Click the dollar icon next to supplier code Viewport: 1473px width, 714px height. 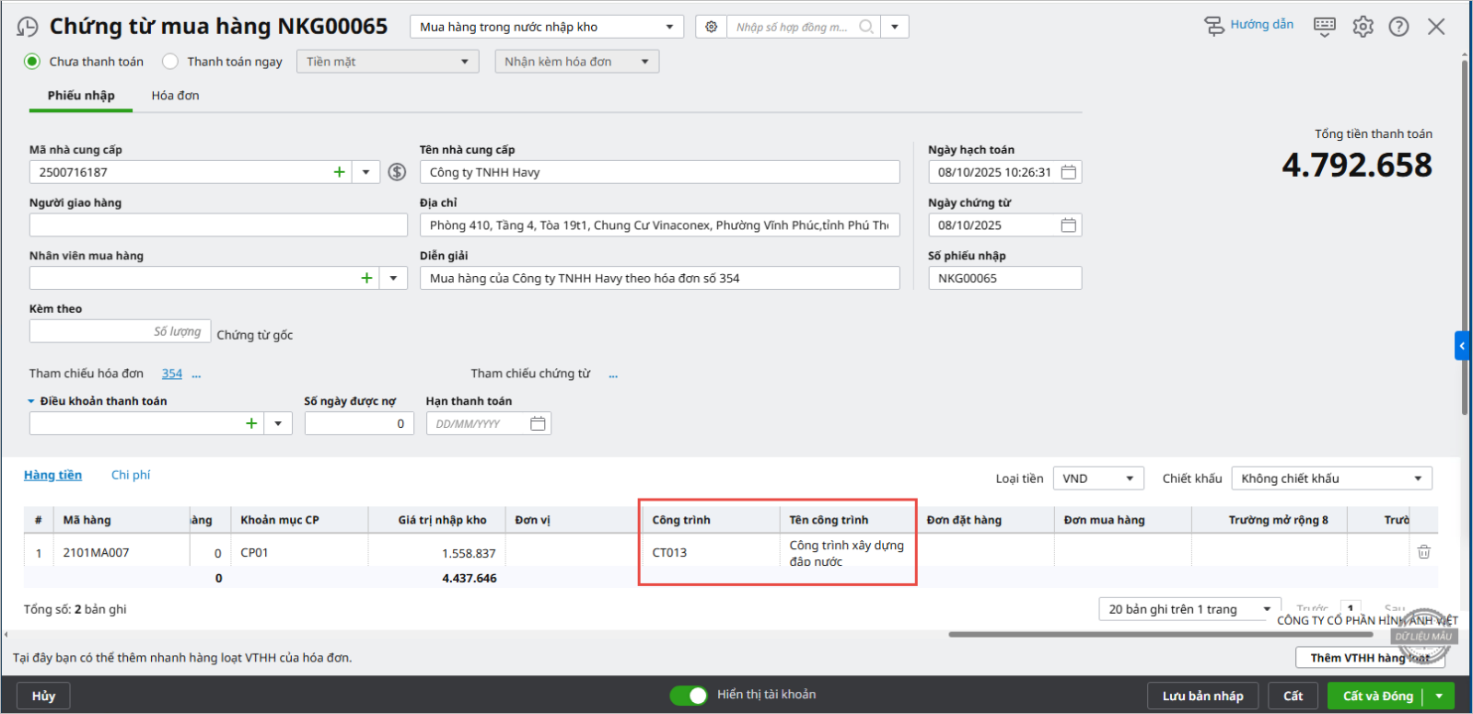[x=397, y=172]
